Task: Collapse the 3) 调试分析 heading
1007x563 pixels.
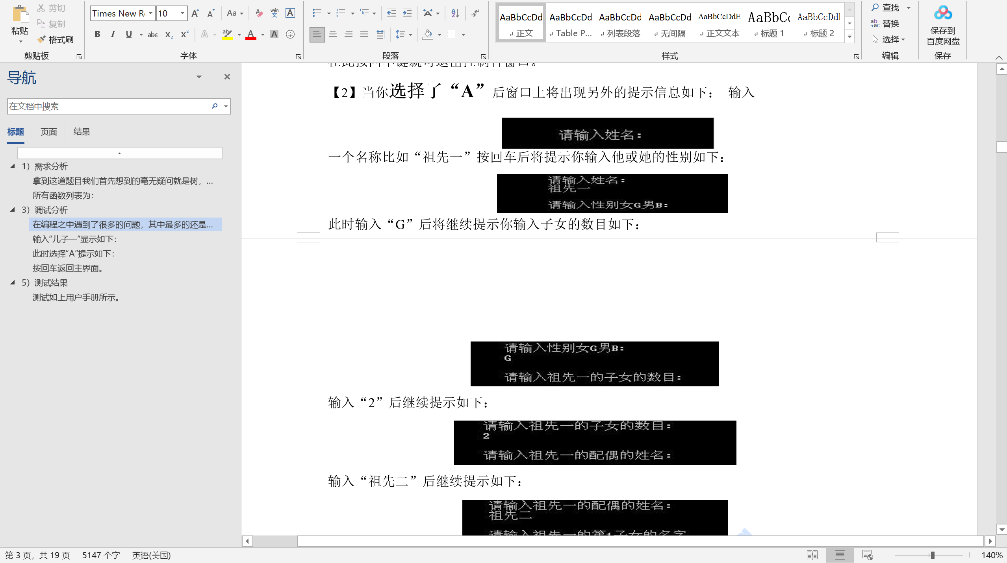Action: 13,210
